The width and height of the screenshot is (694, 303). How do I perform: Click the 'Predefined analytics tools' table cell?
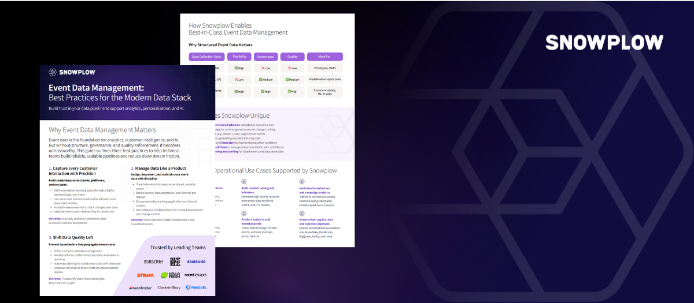[325, 79]
